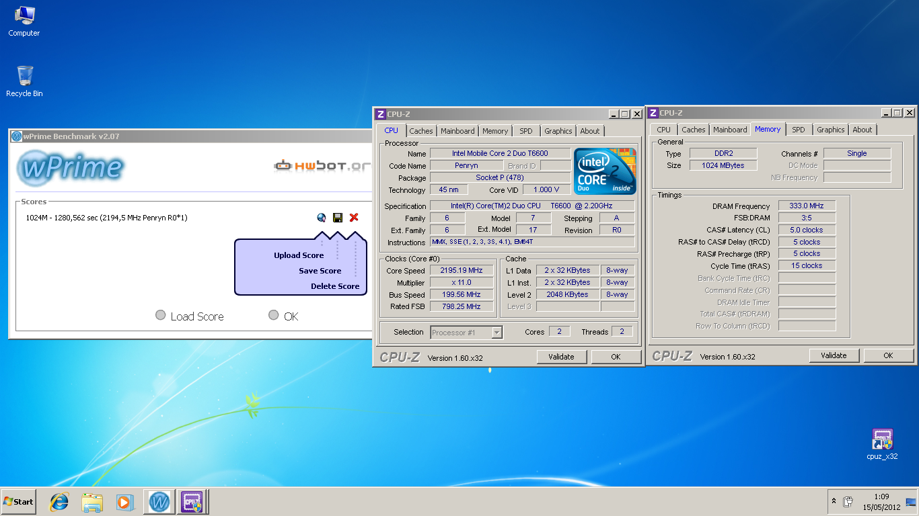The width and height of the screenshot is (919, 516).
Task: Click the Rated FSB 798.25 MHz value
Action: click(462, 306)
